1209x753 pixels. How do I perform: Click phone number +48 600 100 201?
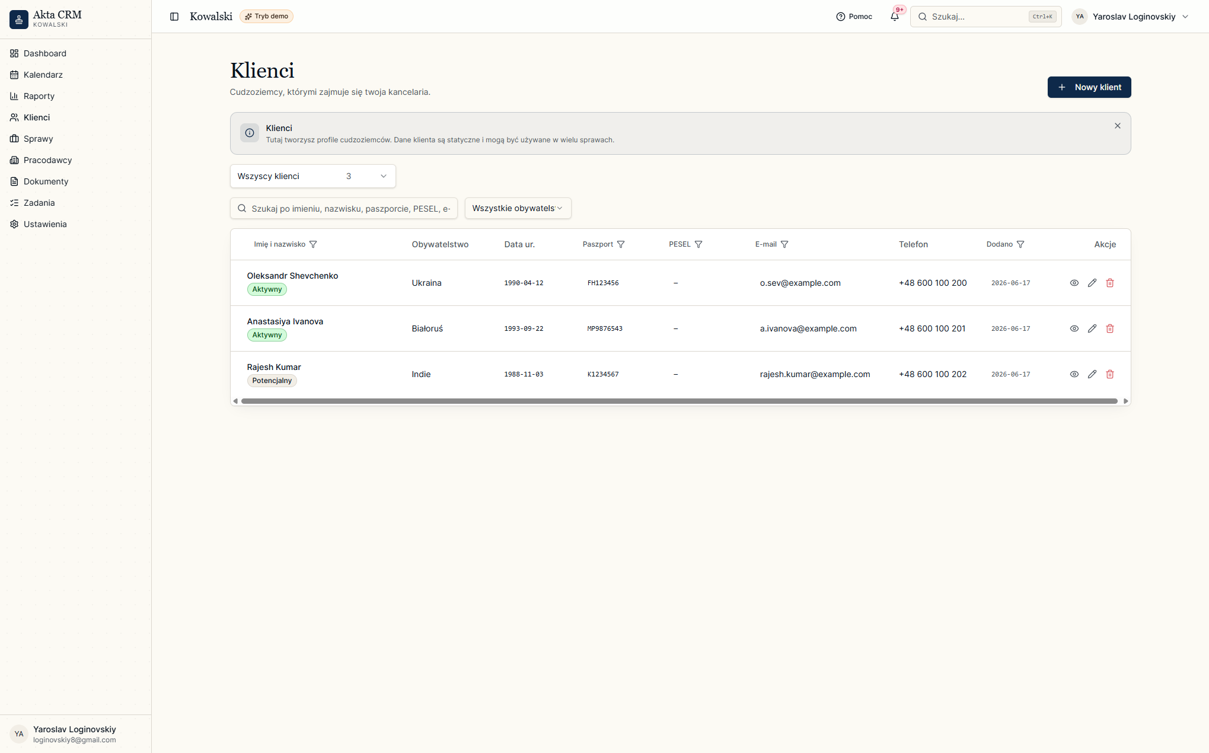[x=932, y=328]
